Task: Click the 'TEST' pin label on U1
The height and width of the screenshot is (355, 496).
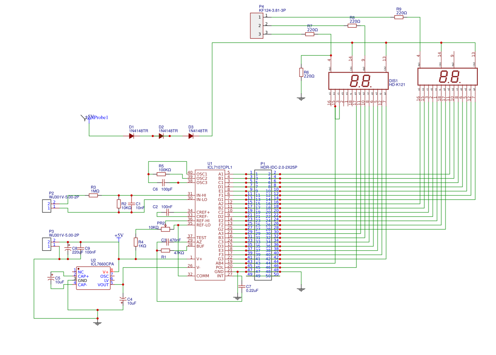Action: [201, 238]
